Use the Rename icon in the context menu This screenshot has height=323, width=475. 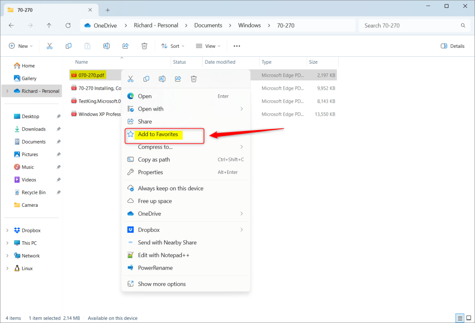162,79
